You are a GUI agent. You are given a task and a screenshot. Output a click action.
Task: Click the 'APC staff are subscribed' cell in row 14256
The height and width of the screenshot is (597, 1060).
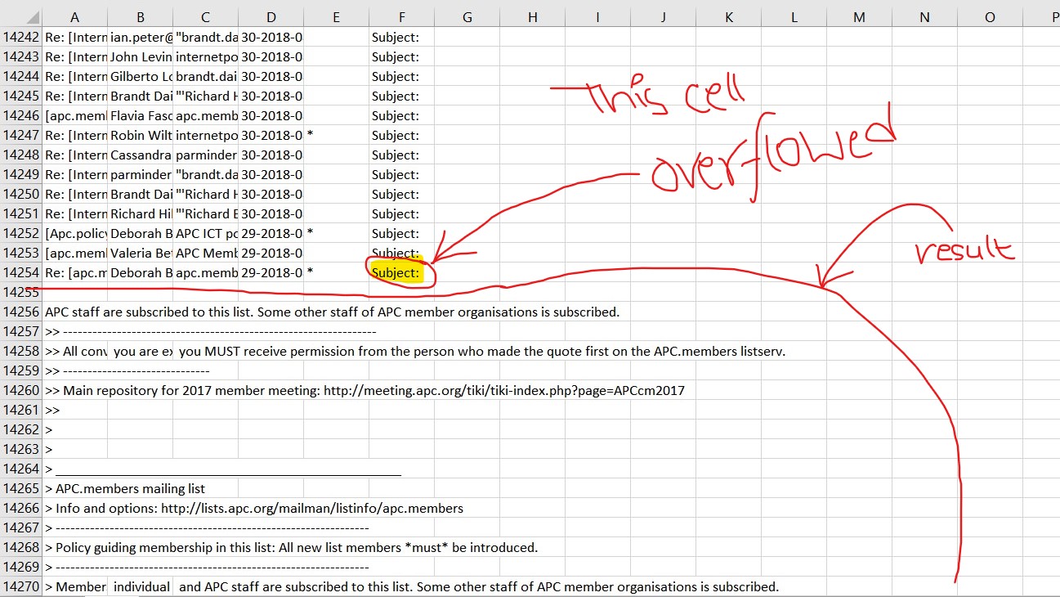pos(332,312)
